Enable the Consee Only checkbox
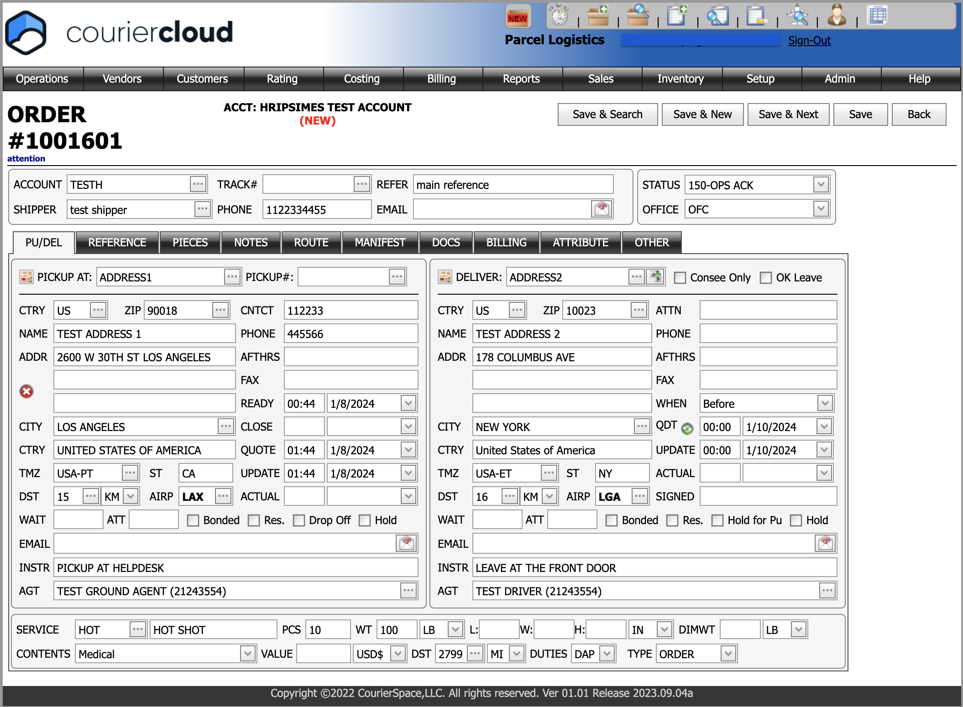The height and width of the screenshot is (707, 963). [680, 278]
